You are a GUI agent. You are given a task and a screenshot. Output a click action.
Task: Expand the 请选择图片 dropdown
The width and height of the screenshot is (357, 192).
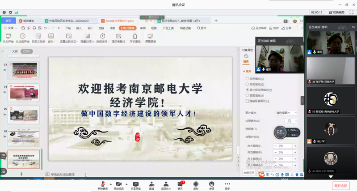tap(286, 113)
